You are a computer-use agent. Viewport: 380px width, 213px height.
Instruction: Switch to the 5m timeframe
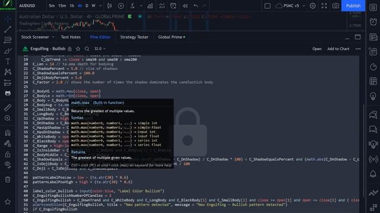coord(52,5)
